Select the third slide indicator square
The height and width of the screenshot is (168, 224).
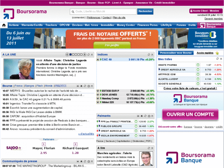click(76, 55)
